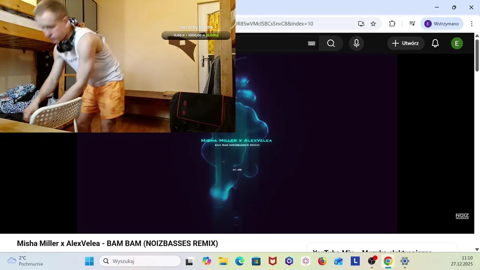The width and height of the screenshot is (480, 270).
Task: Open the purple hexagon app in taskbar
Action: pyautogui.click(x=289, y=261)
